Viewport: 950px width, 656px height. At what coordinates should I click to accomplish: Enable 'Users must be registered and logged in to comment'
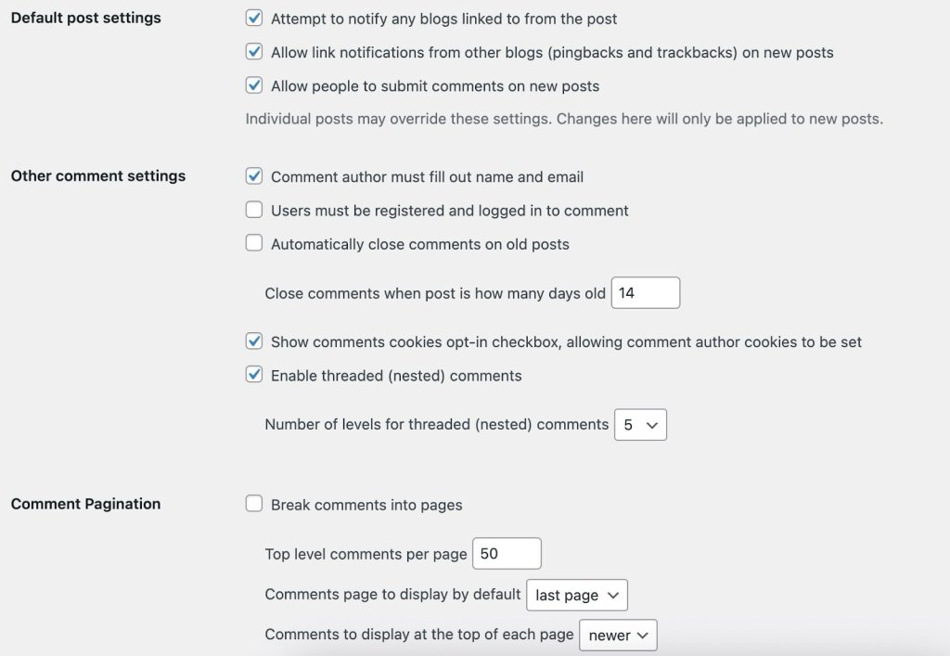tap(254, 210)
